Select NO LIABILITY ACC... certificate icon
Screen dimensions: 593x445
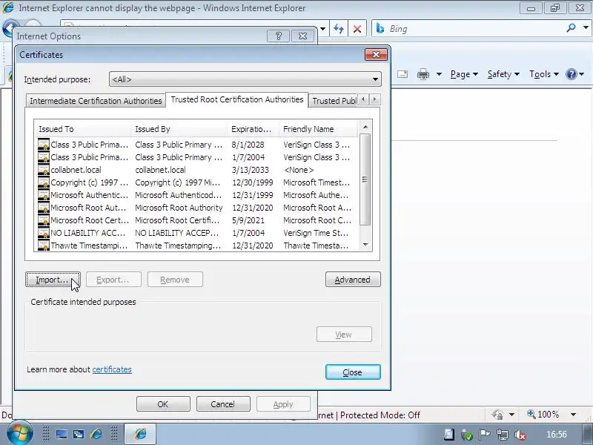[44, 233]
